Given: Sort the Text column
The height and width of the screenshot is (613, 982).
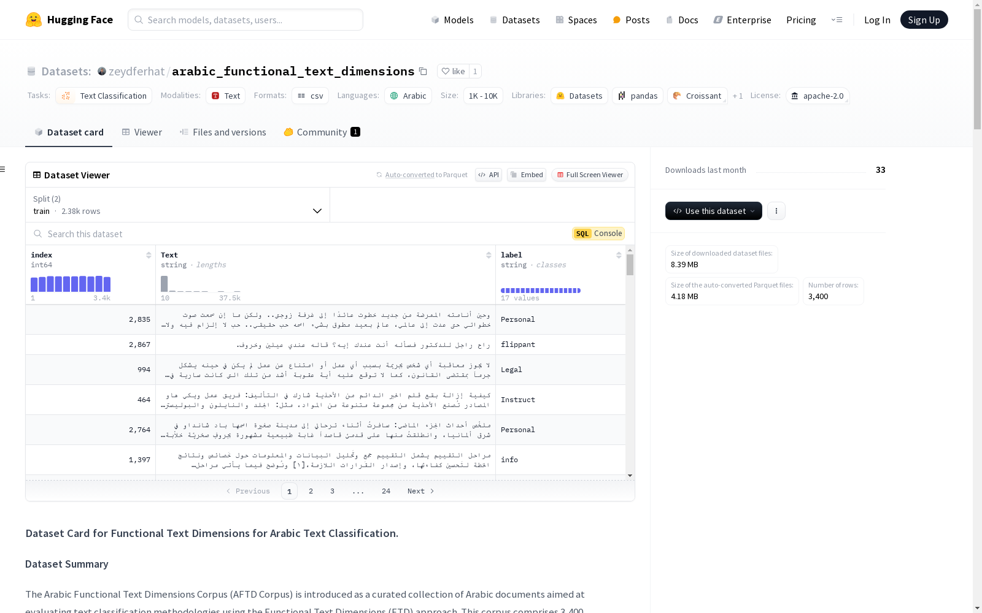Looking at the screenshot, I should coord(489,255).
